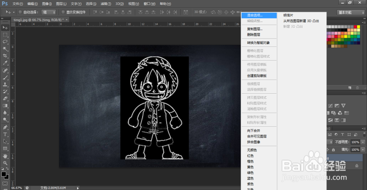The height and width of the screenshot is (190, 367).
Task: Choose 从所选图层新建 3D 凸出
Action: (302, 21)
